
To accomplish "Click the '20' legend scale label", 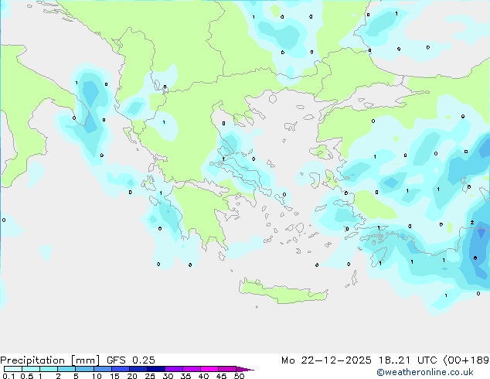I will tap(132, 376).
